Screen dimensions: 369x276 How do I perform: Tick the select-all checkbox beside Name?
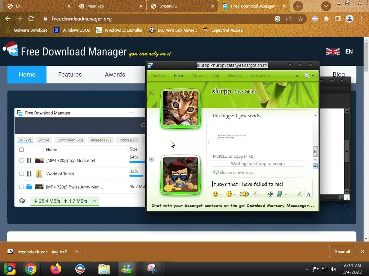point(21,150)
